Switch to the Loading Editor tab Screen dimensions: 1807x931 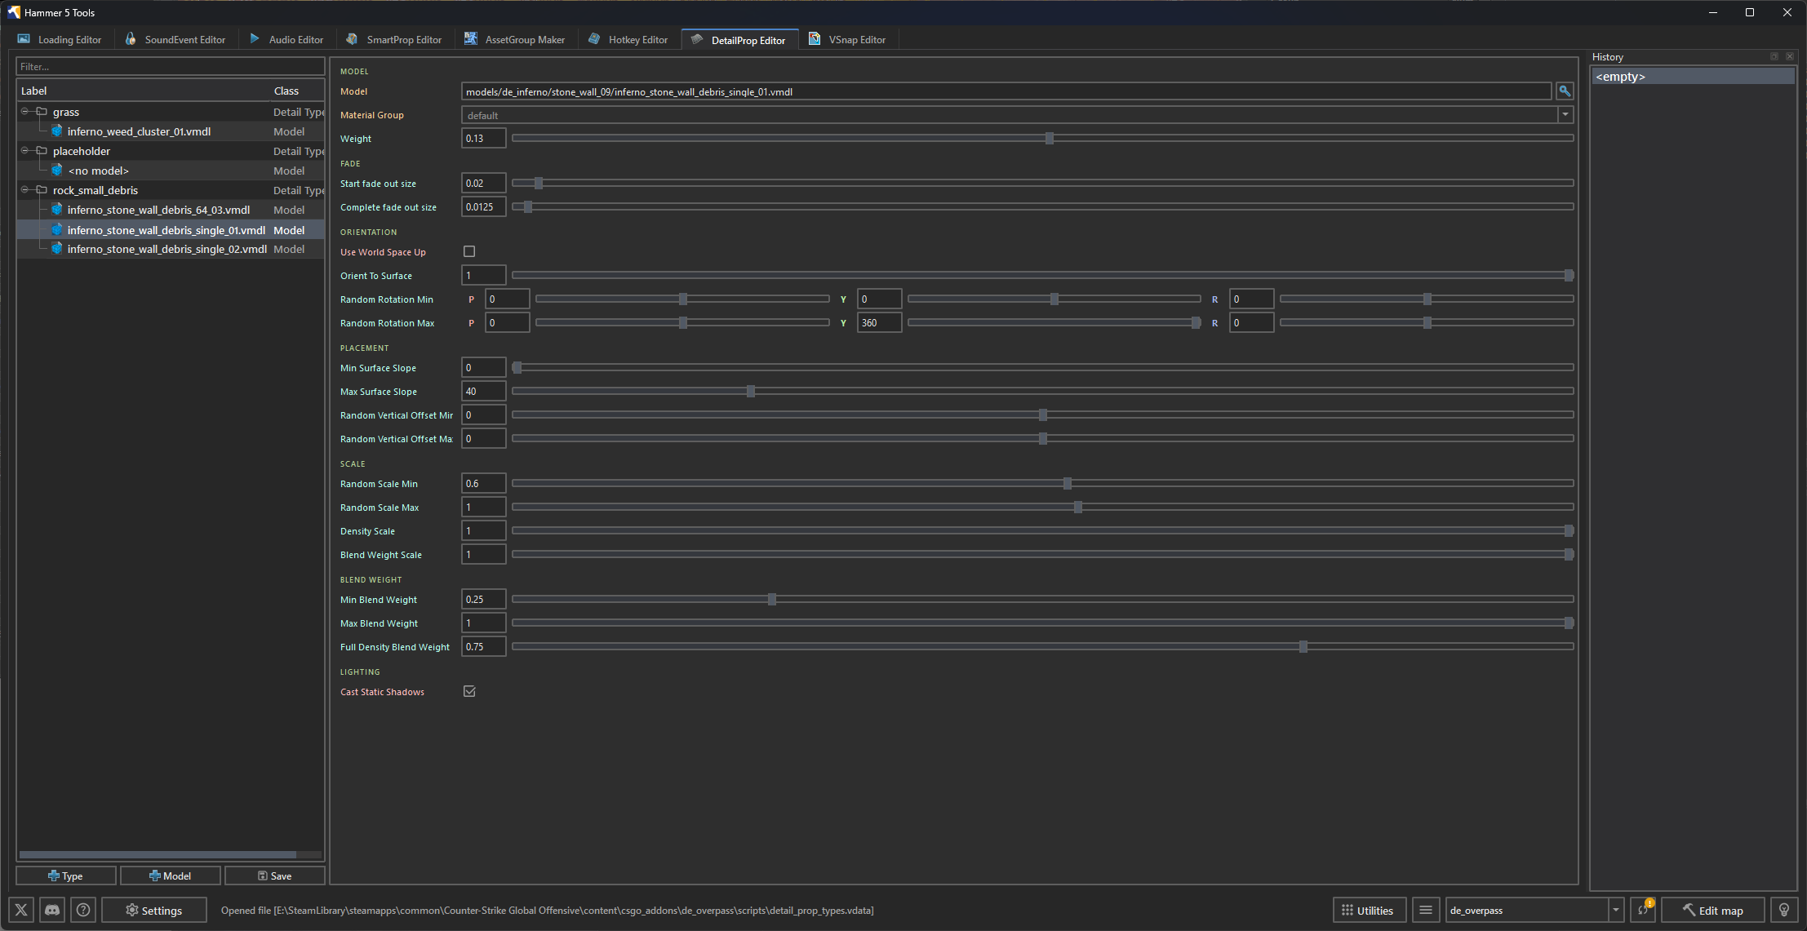60,39
